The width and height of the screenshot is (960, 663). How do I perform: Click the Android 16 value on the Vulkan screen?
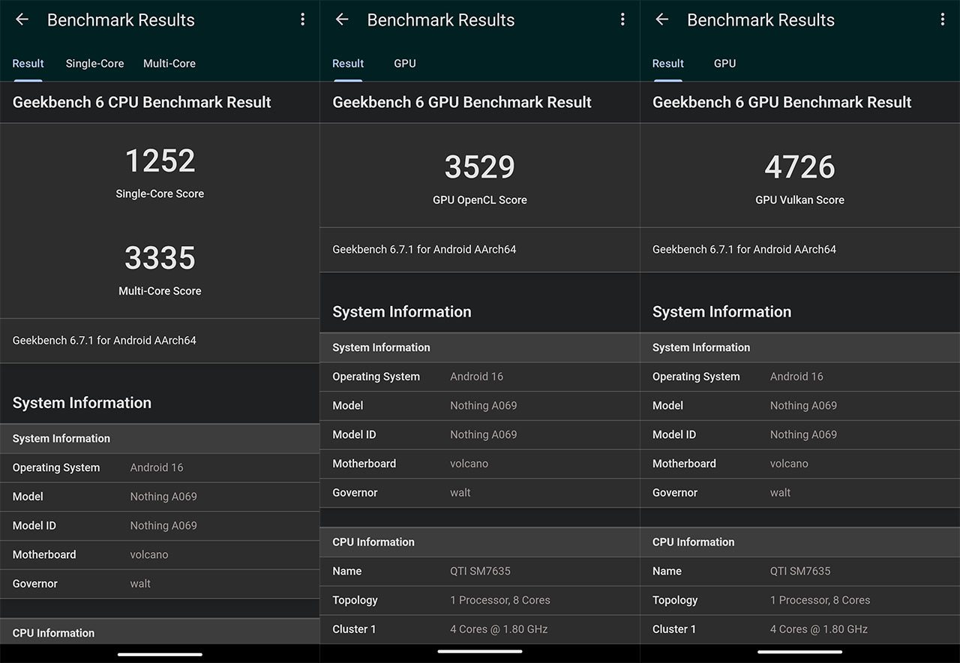click(x=796, y=376)
